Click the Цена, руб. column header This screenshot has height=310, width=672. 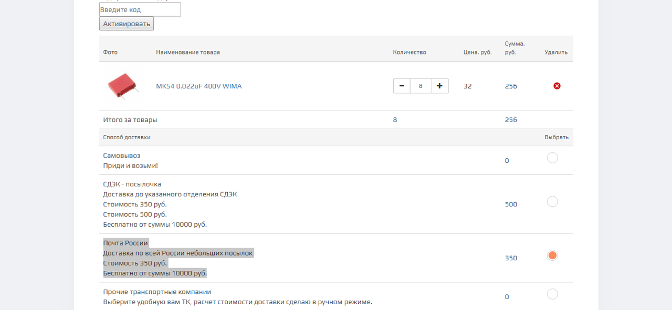pyautogui.click(x=478, y=52)
